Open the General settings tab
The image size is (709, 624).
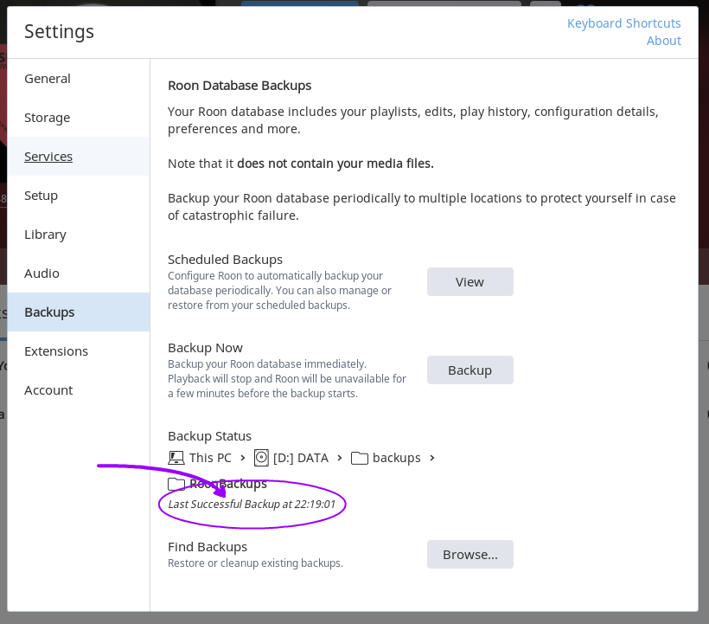48,79
